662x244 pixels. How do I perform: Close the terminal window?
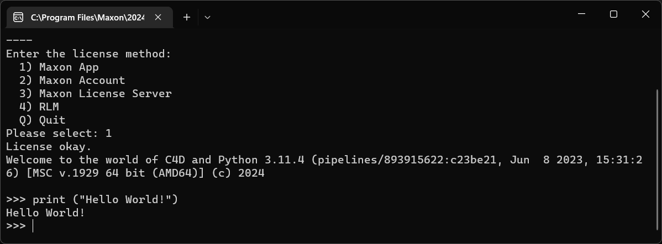tap(645, 14)
